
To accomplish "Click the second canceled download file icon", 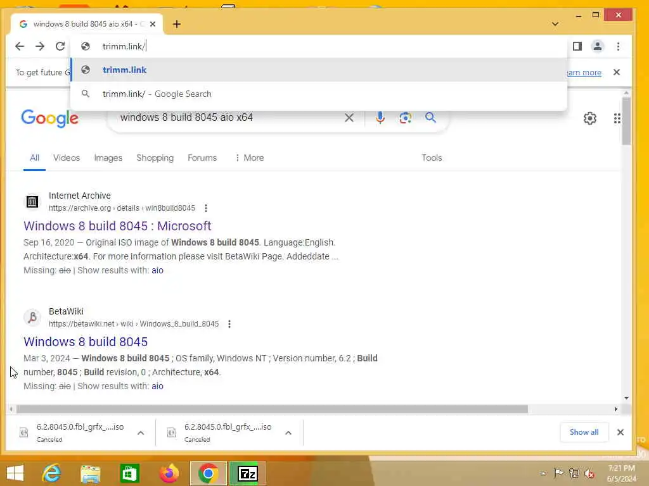I will 171,432.
